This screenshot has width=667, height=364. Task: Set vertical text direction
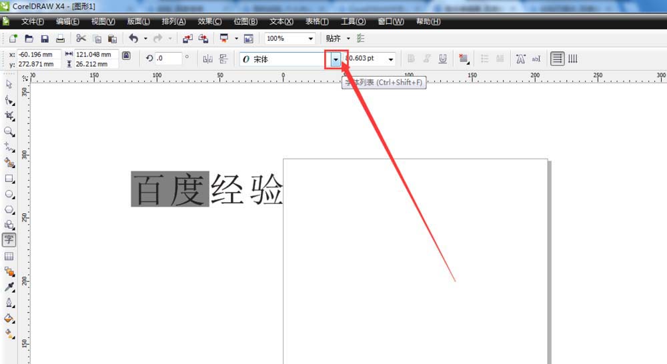pyautogui.click(x=573, y=59)
